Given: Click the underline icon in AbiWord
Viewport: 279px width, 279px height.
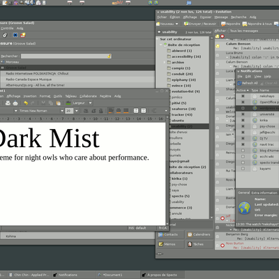Looking at the screenshot, I should coord(101,111).
